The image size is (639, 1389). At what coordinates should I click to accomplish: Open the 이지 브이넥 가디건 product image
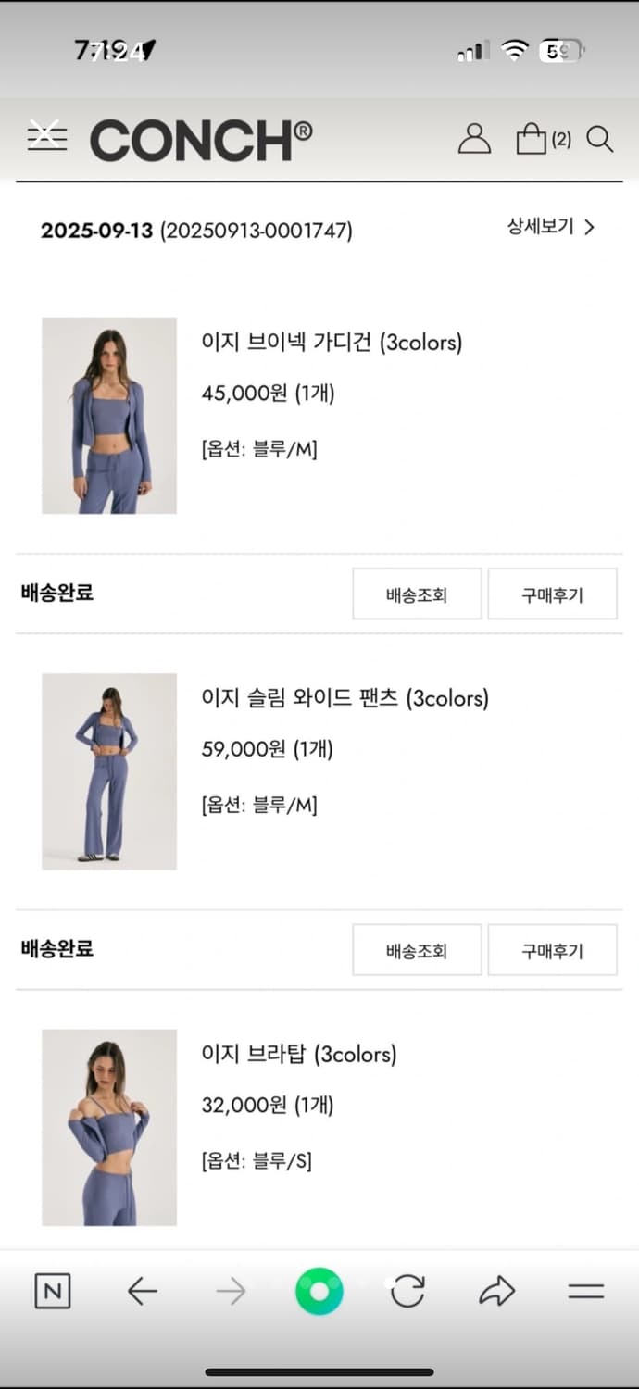click(x=108, y=416)
